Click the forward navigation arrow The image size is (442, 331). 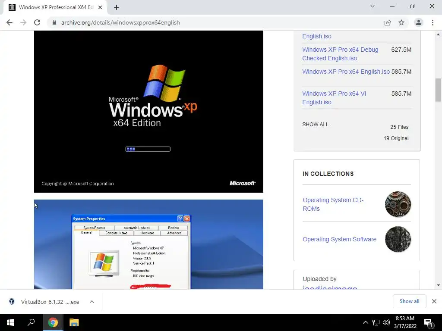pyautogui.click(x=23, y=22)
